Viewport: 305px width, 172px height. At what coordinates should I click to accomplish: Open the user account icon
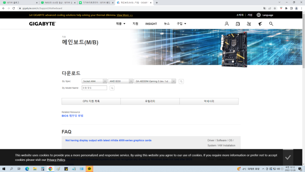point(227,24)
